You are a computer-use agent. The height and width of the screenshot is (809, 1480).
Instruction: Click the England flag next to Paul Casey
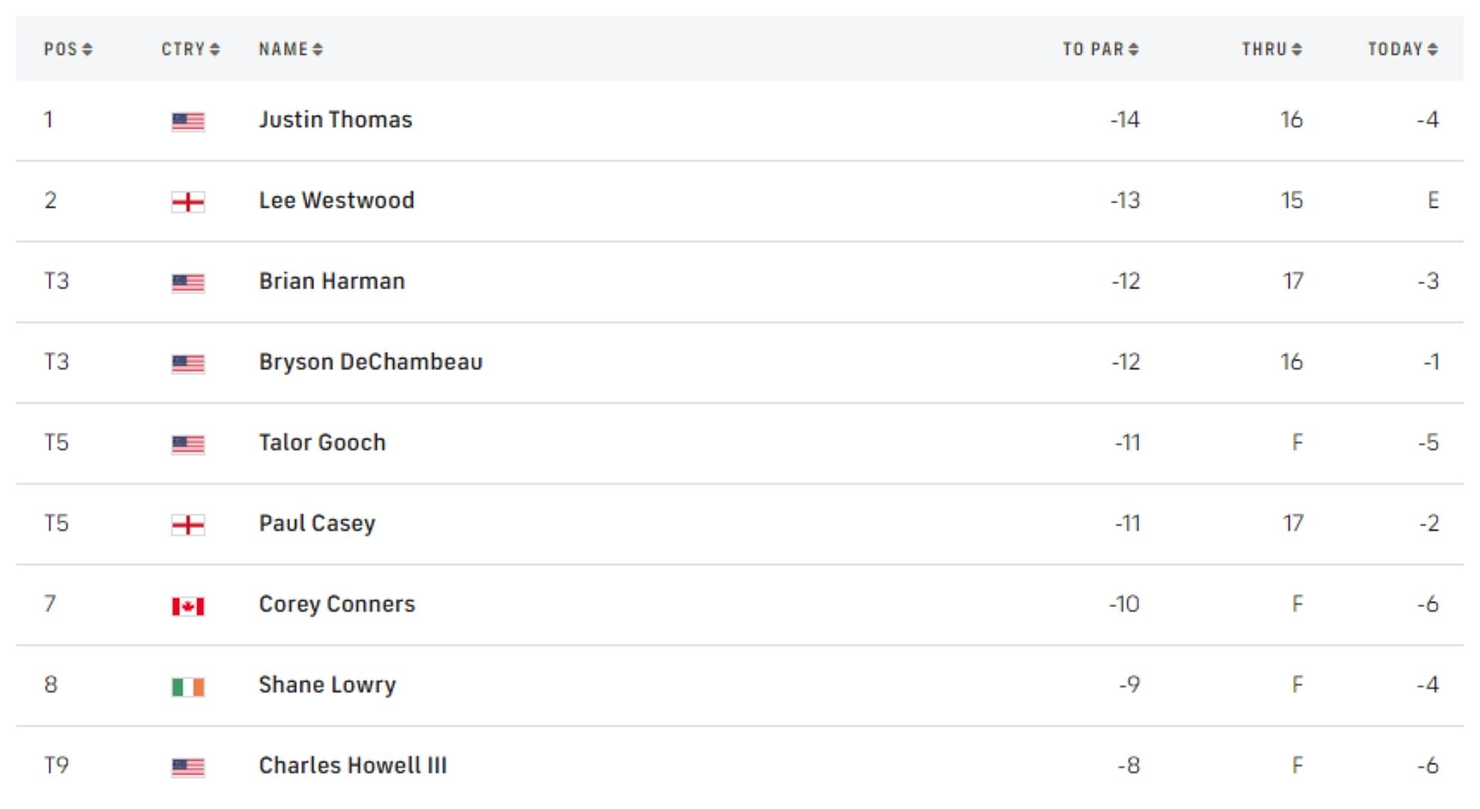click(188, 525)
